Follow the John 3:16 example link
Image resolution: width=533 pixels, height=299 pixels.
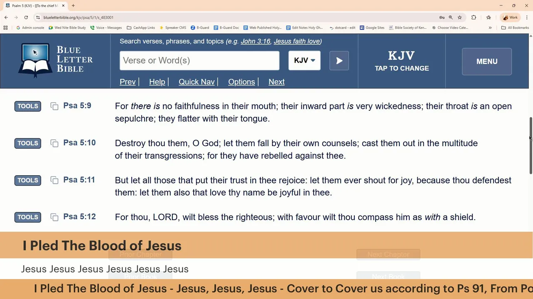coord(255,41)
